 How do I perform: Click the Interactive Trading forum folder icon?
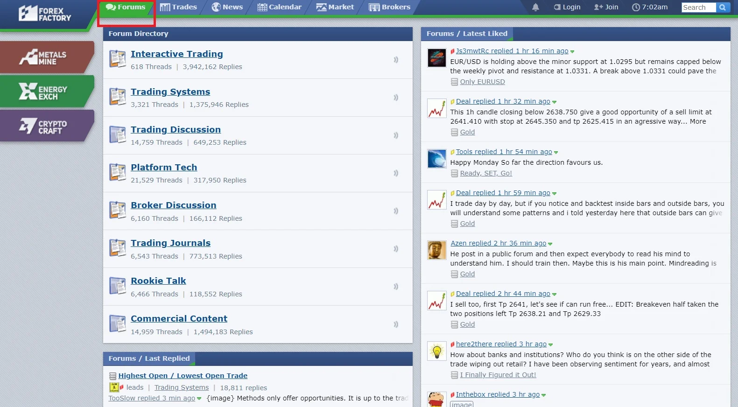(x=118, y=59)
